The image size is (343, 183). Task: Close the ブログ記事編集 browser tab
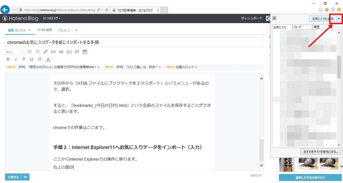point(158,10)
